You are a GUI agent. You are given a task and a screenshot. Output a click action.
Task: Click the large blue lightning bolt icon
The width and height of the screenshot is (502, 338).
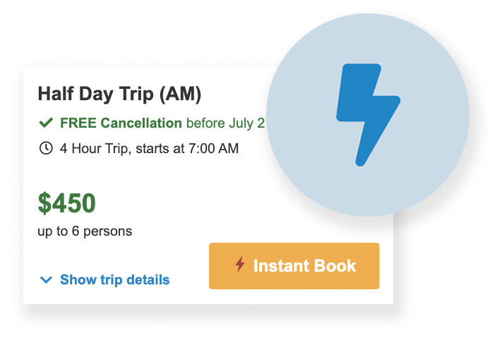[x=368, y=114]
